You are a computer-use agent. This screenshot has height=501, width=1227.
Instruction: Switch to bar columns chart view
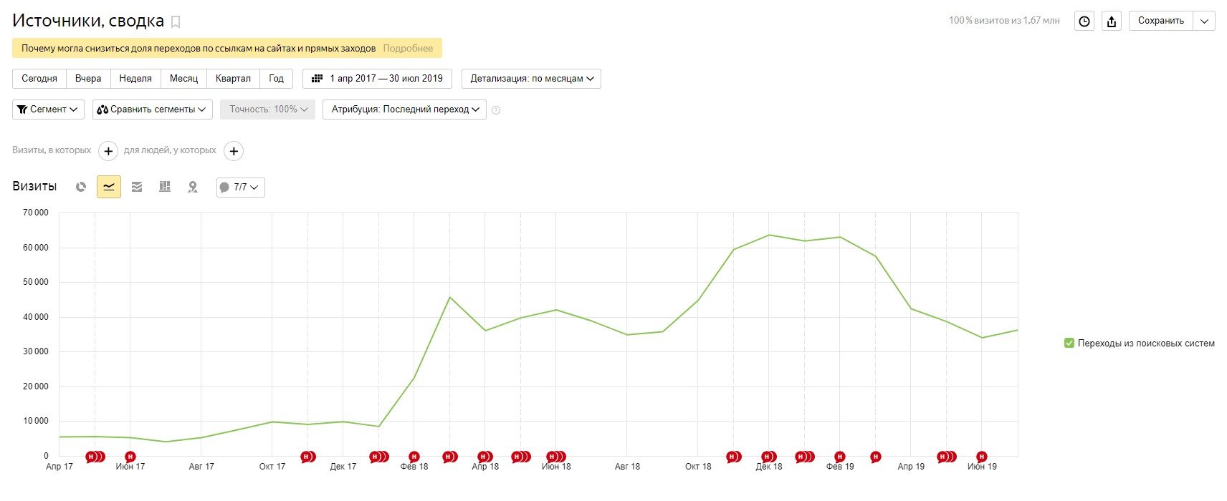pyautogui.click(x=165, y=187)
